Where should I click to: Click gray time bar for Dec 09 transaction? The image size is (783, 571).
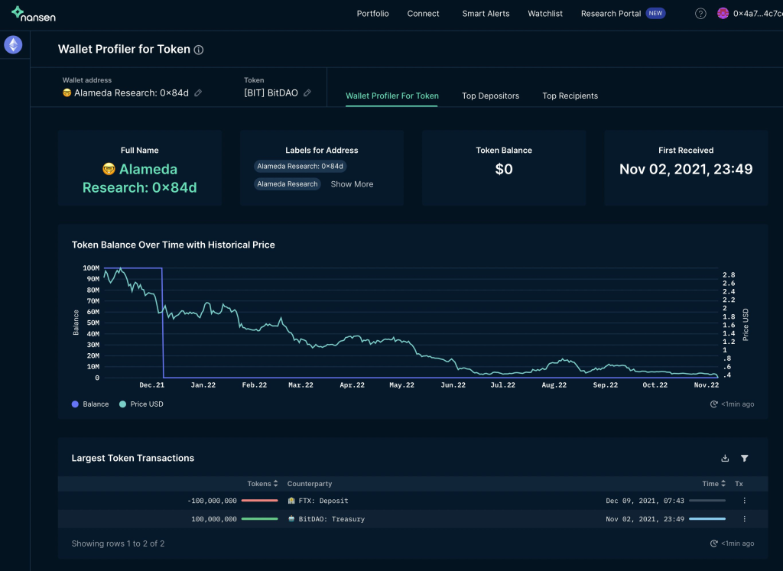[x=707, y=501]
